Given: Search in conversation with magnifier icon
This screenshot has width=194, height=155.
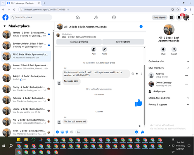Looking at the screenshot, I should point(174,49).
